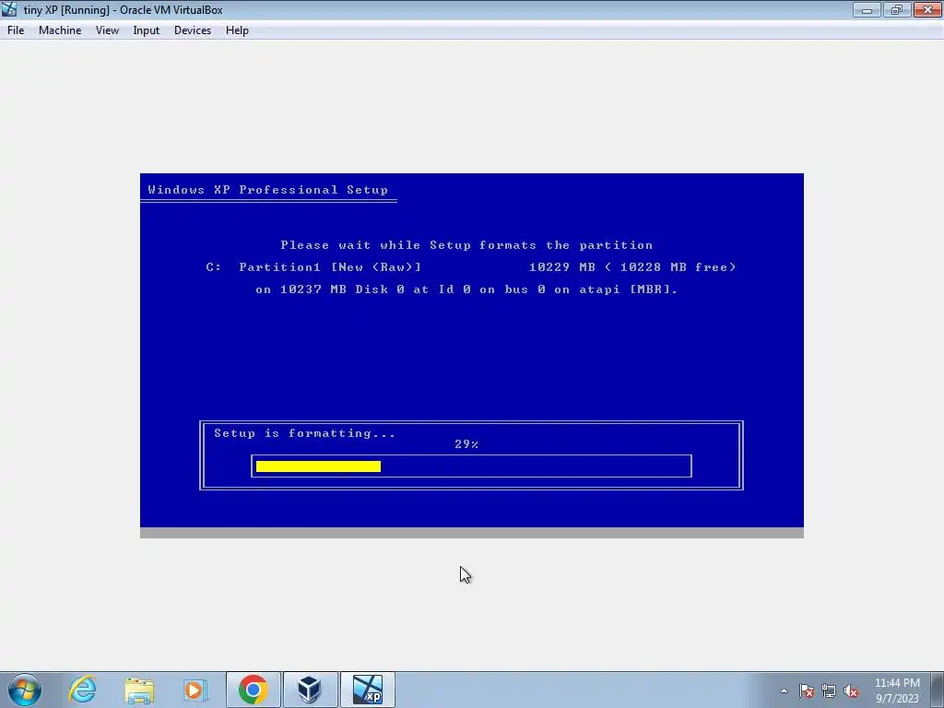Launch Internet Explorer from taskbar
944x708 pixels.
[x=82, y=690]
